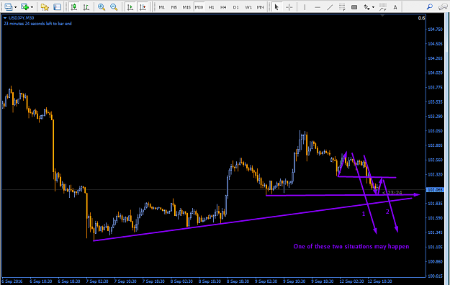Image resolution: width=450 pixels, height=285 pixels.
Task: Click the arrows objects icon
Action: pyautogui.click(x=366, y=7)
